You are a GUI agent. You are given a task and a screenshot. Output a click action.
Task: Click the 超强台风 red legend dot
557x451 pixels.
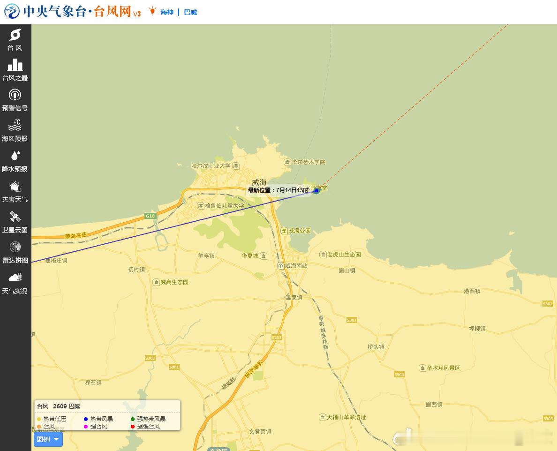133,427
